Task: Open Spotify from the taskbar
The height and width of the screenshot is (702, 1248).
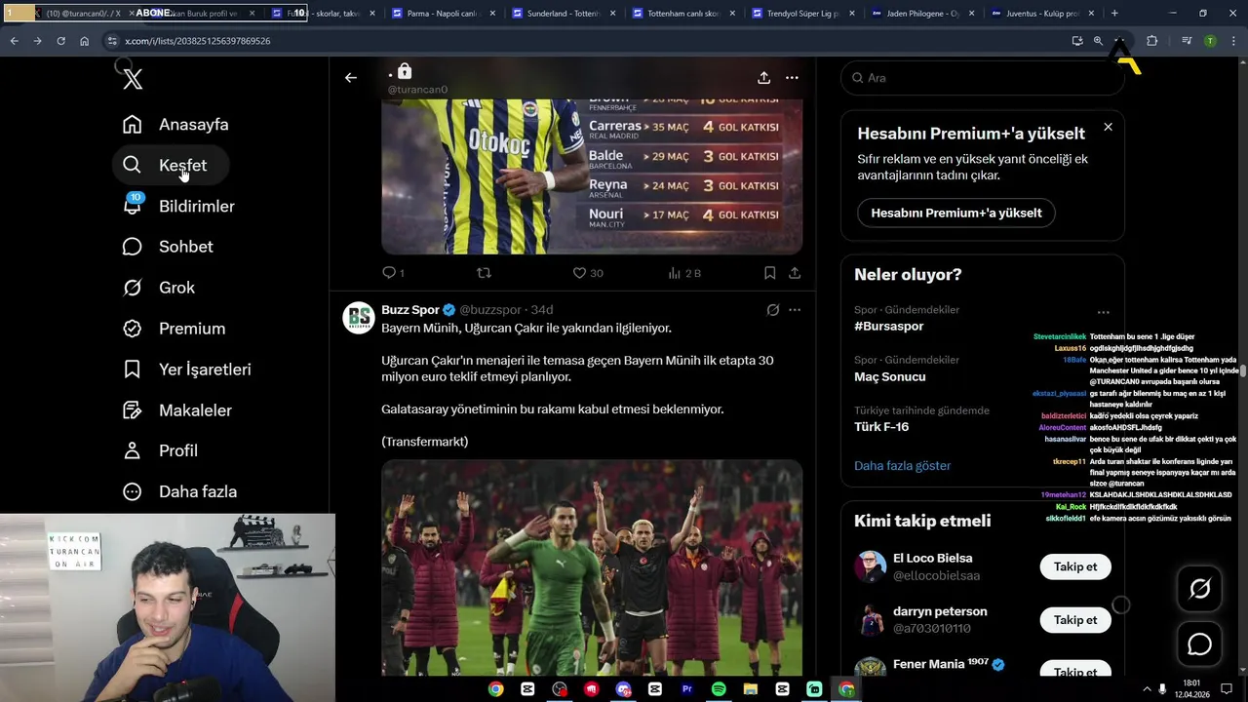Action: 719,689
